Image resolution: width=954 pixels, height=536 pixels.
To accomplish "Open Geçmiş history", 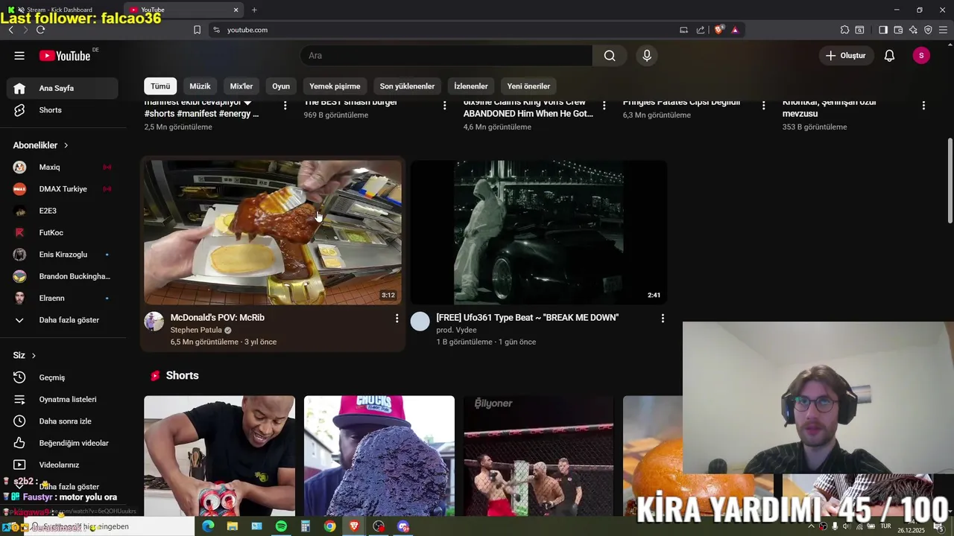I will [x=63, y=377].
